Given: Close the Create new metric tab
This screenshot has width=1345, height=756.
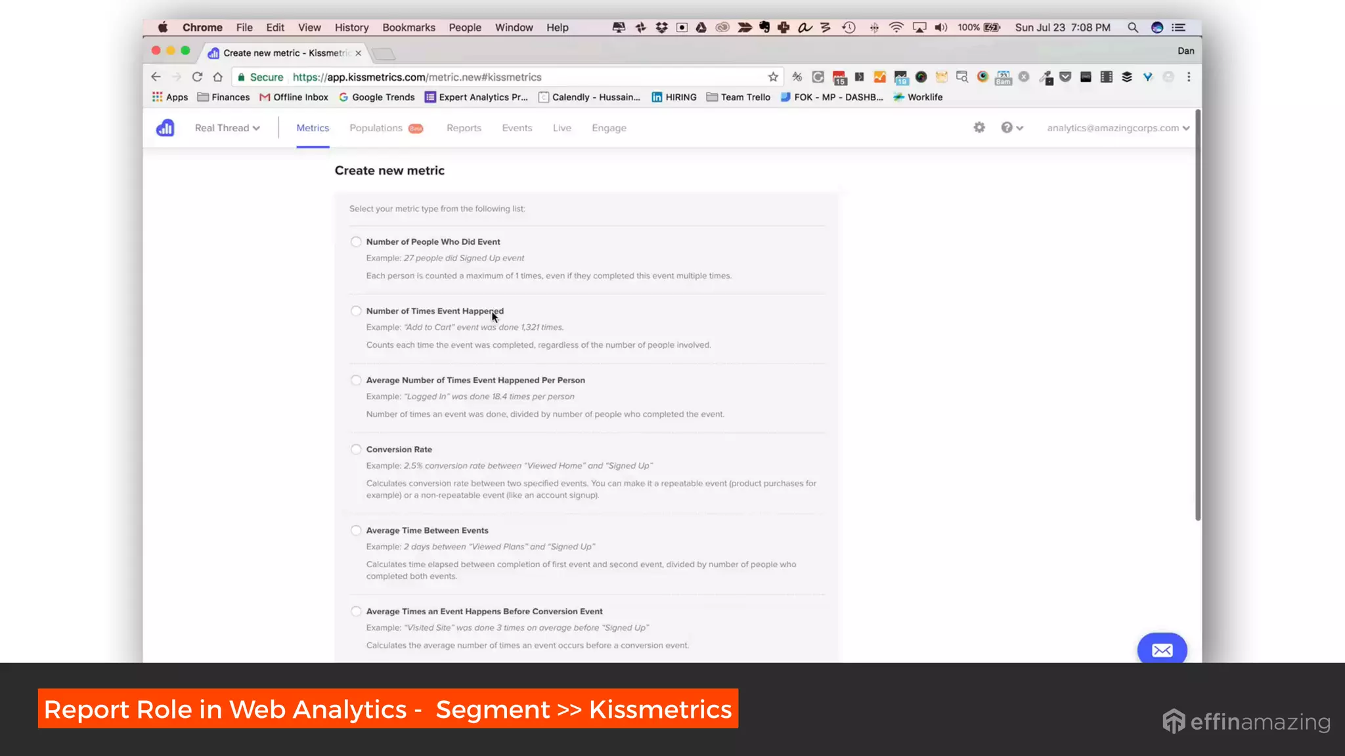Looking at the screenshot, I should coord(358,53).
